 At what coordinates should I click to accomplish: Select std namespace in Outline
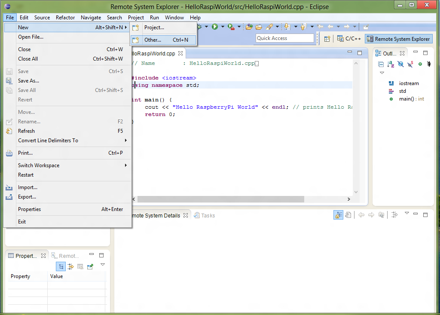tap(402, 91)
